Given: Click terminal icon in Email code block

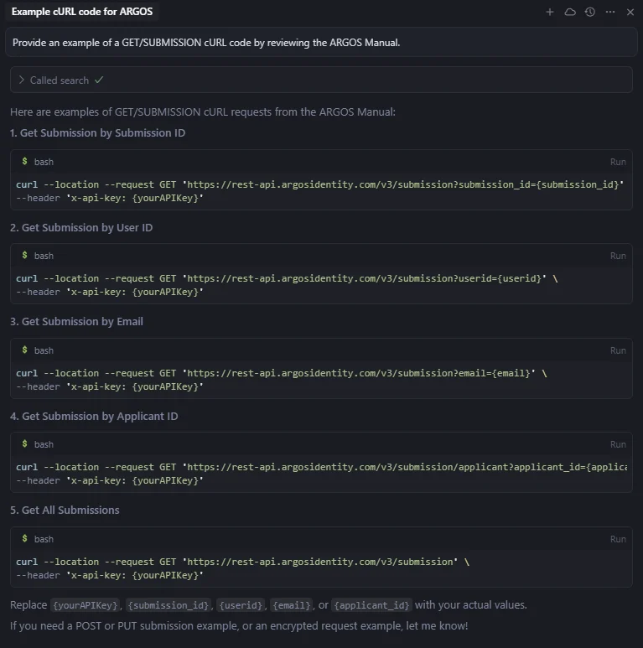Looking at the screenshot, I should coord(25,350).
